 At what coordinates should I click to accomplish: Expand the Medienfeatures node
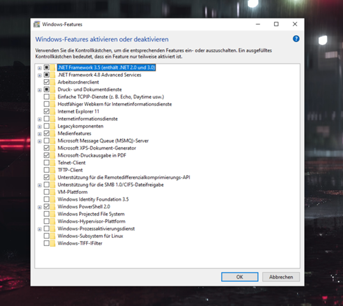click(x=40, y=134)
